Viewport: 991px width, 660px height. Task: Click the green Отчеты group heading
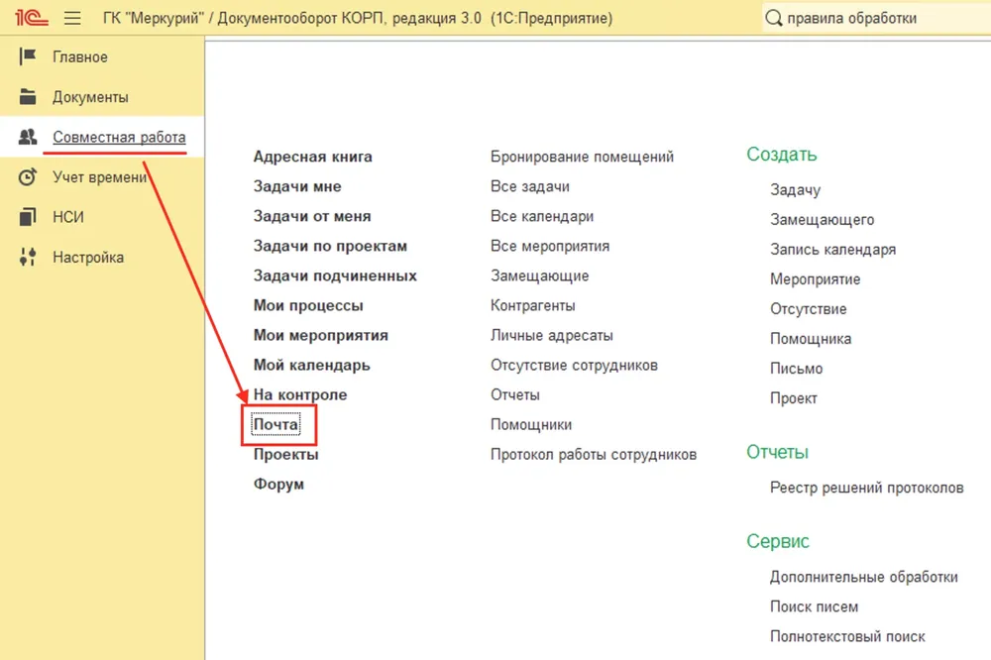pyautogui.click(x=777, y=451)
